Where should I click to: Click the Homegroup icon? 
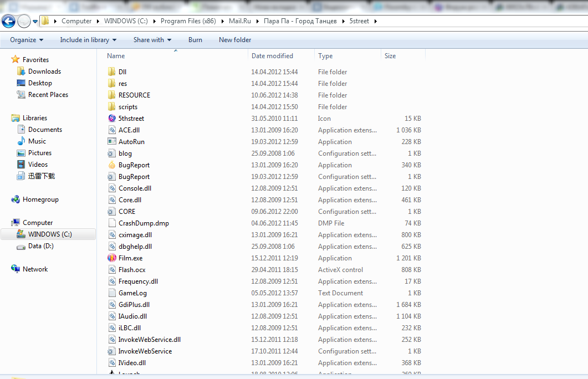[16, 199]
